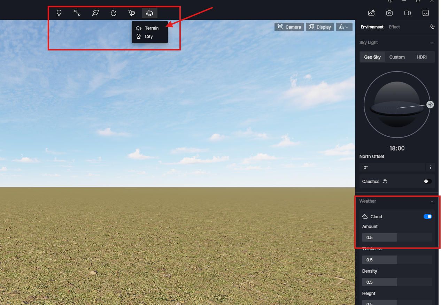
Task: Open the inbox tray icon
Action: click(x=425, y=13)
